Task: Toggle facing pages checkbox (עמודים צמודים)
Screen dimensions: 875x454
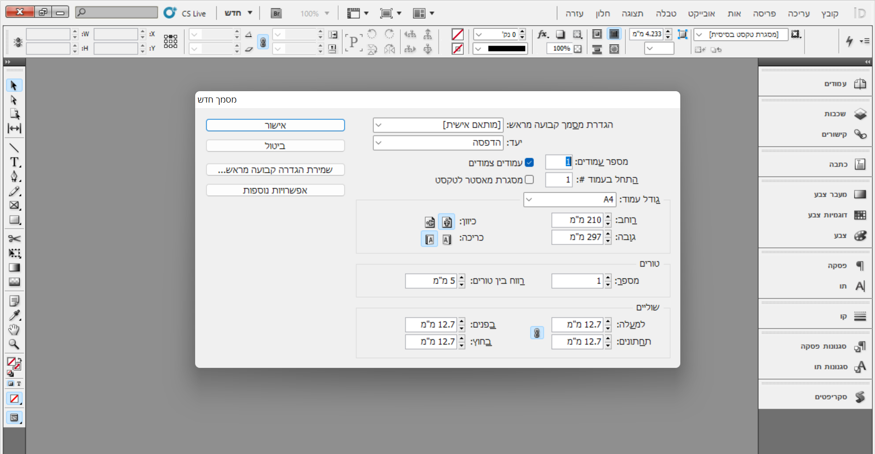Action: tap(529, 162)
